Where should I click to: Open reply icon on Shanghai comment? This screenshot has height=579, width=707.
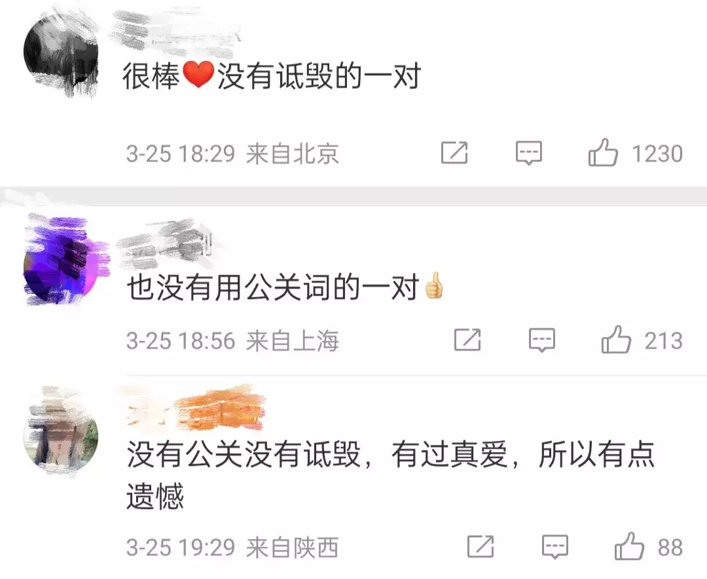542,341
